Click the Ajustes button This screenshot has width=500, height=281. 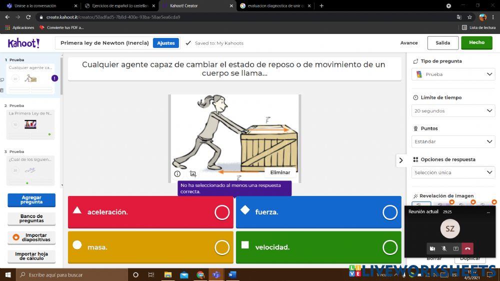pos(166,43)
